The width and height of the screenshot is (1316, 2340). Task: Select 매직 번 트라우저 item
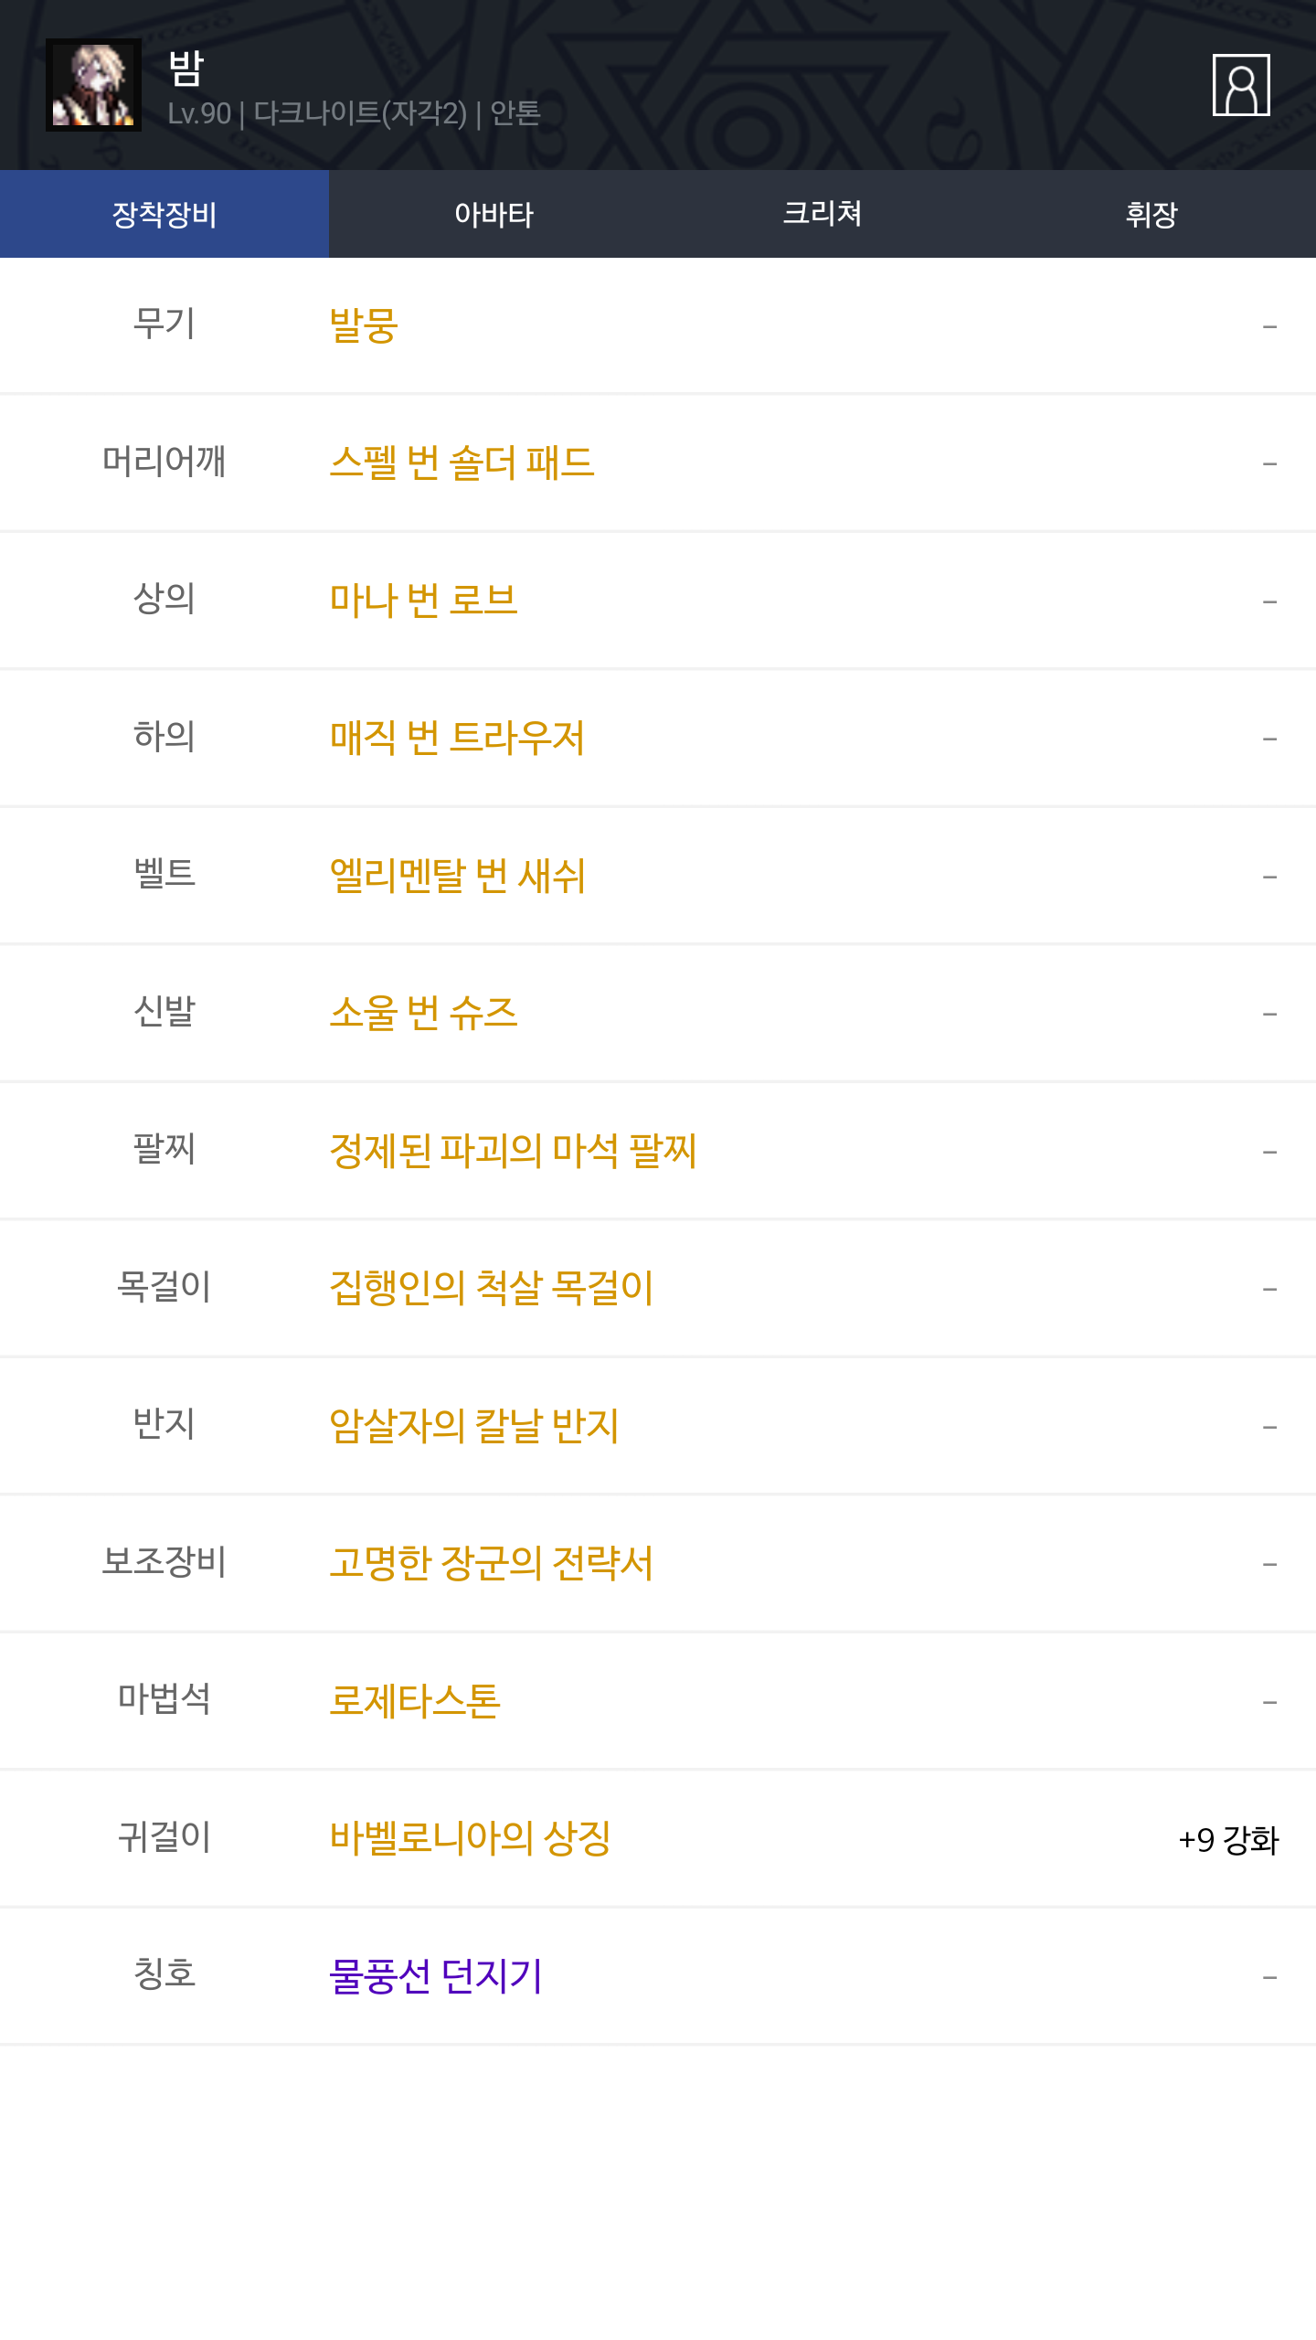(457, 738)
